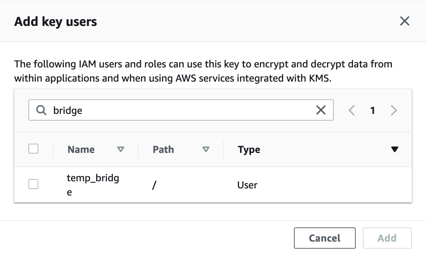Screen dimensions: 426x254
Task: Click the magnifier search icon
Action: (42, 111)
